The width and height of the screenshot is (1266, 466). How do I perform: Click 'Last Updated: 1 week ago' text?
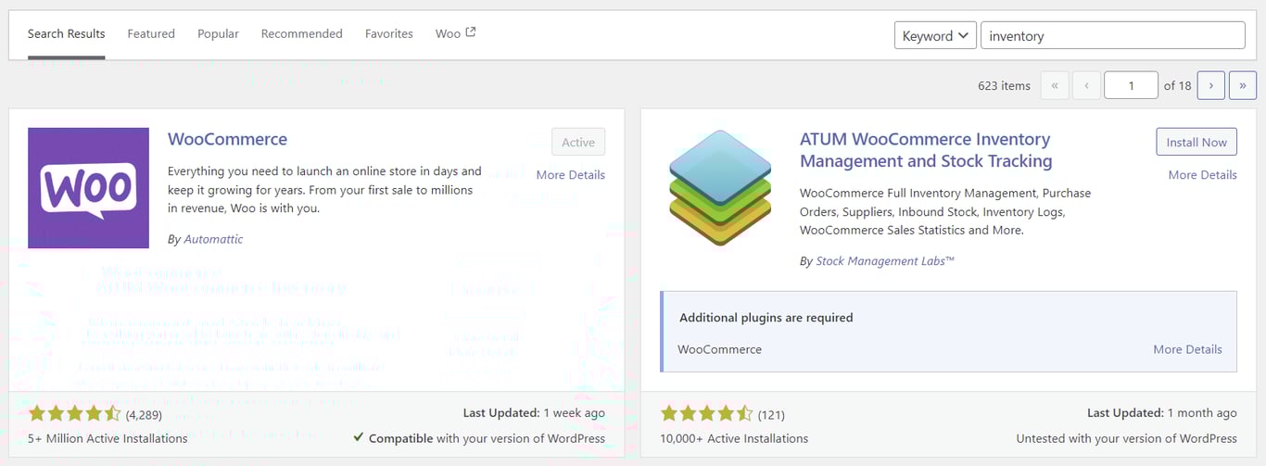coord(534,413)
